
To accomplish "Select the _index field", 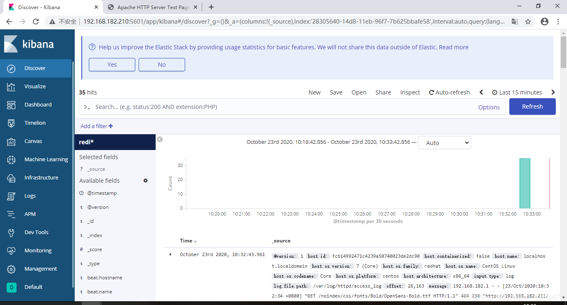I will click(95, 235).
